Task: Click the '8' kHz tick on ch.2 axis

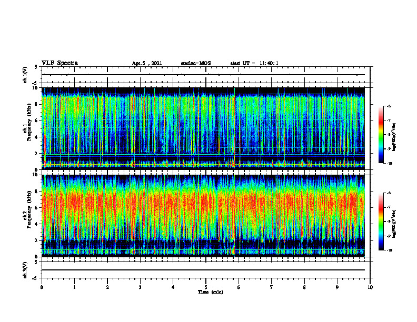Action: coord(36,192)
